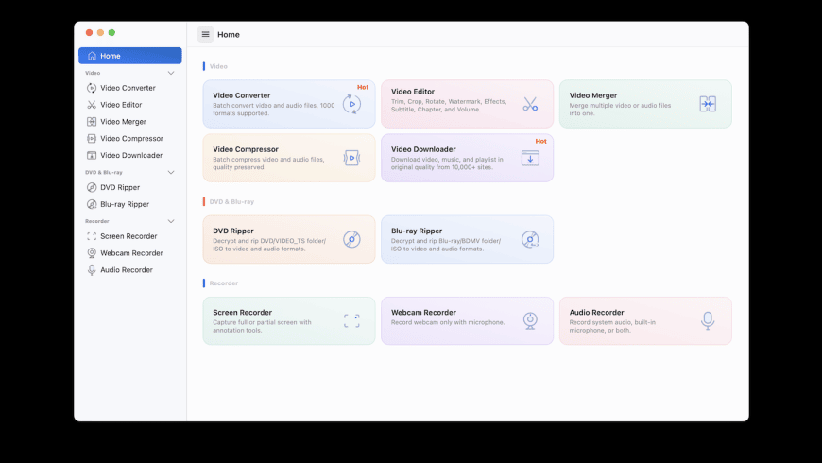This screenshot has height=463, width=822.
Task: Open Webcam Recorder from sidebar
Action: click(130, 253)
